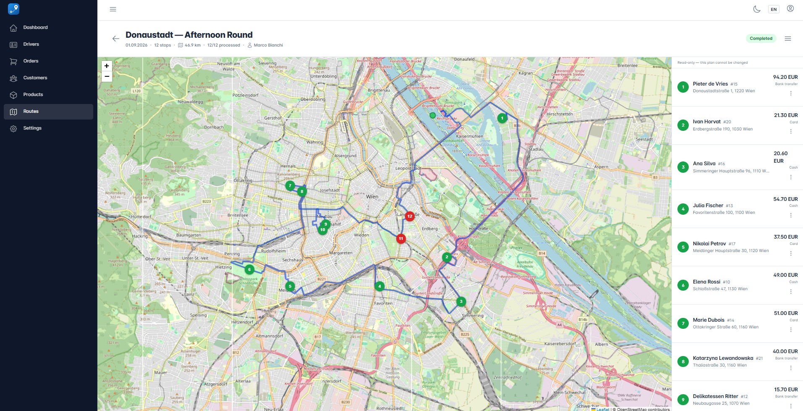Open options for Elena Rossi stop
The image size is (803, 411).
791,291
